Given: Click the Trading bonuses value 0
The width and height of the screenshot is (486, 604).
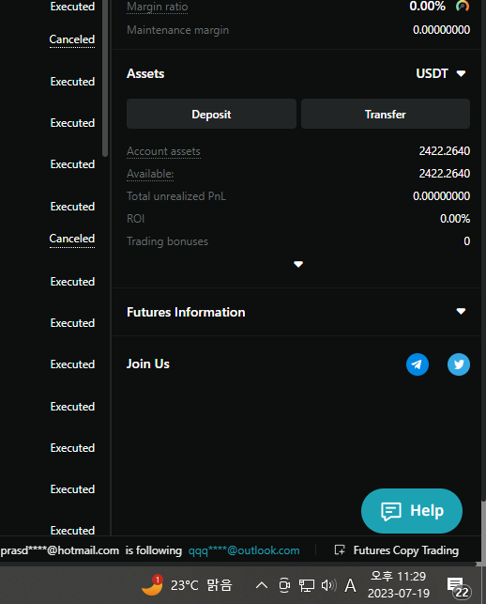Looking at the screenshot, I should (466, 241).
